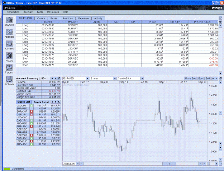Click the left arrow in Quote List header
Screen dimensions: 224x171
click(x=52, y=102)
